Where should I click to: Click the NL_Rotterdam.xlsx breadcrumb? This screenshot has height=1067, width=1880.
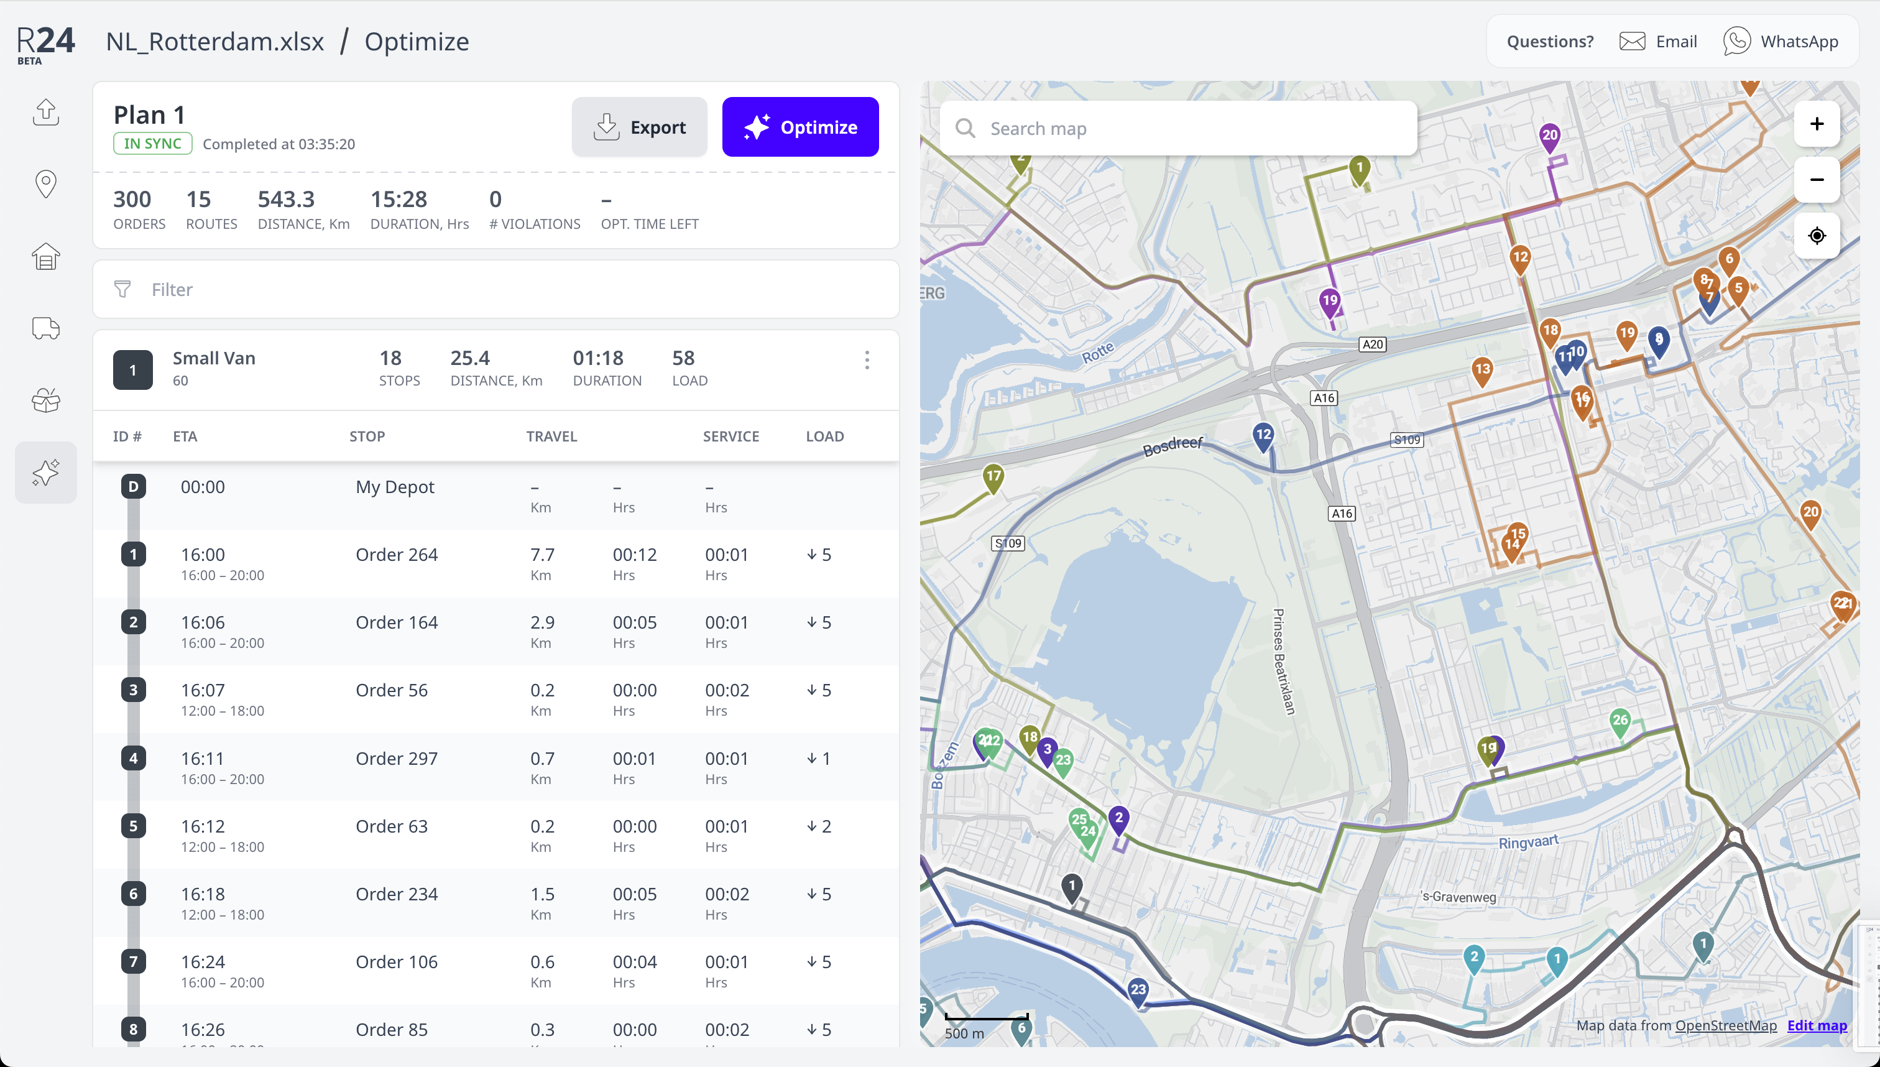pos(214,41)
